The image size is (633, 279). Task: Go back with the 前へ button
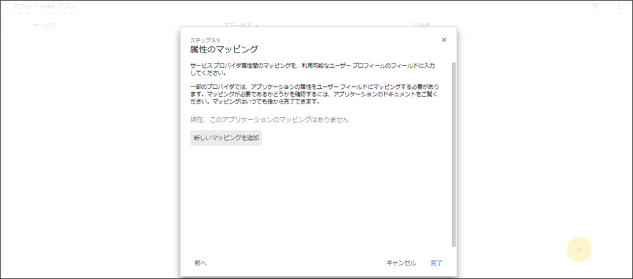pyautogui.click(x=201, y=263)
